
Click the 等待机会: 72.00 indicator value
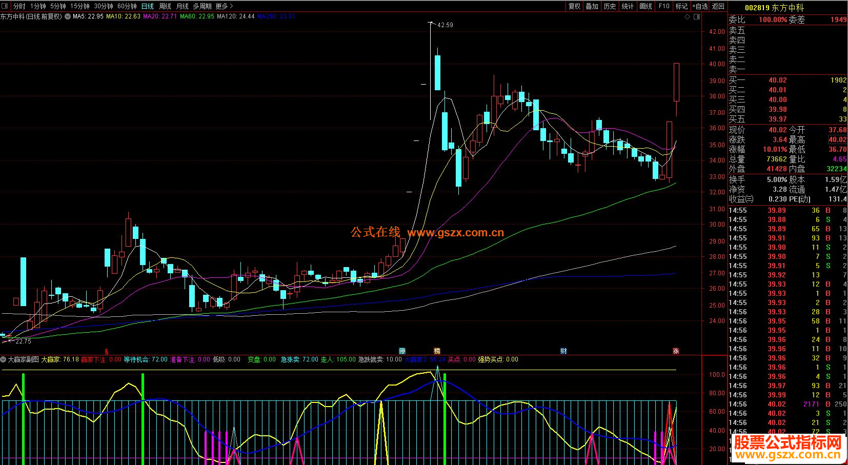click(146, 359)
